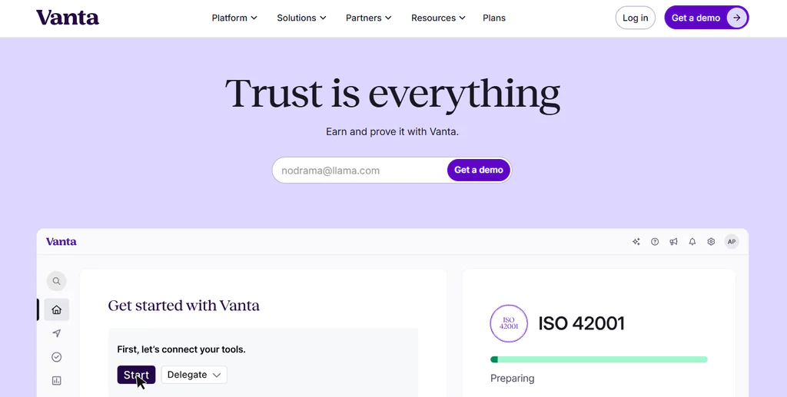Click the search icon in the sidebar

56,281
